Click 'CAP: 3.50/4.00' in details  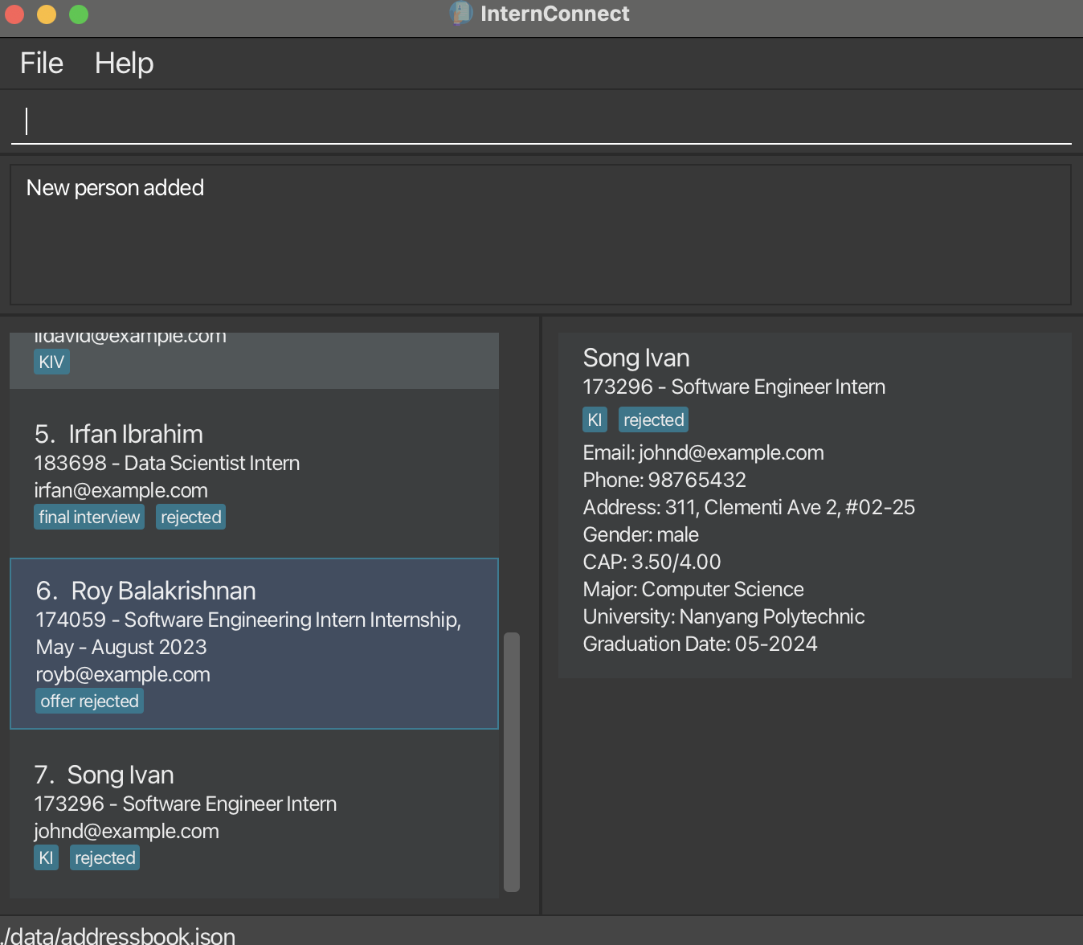(x=652, y=562)
